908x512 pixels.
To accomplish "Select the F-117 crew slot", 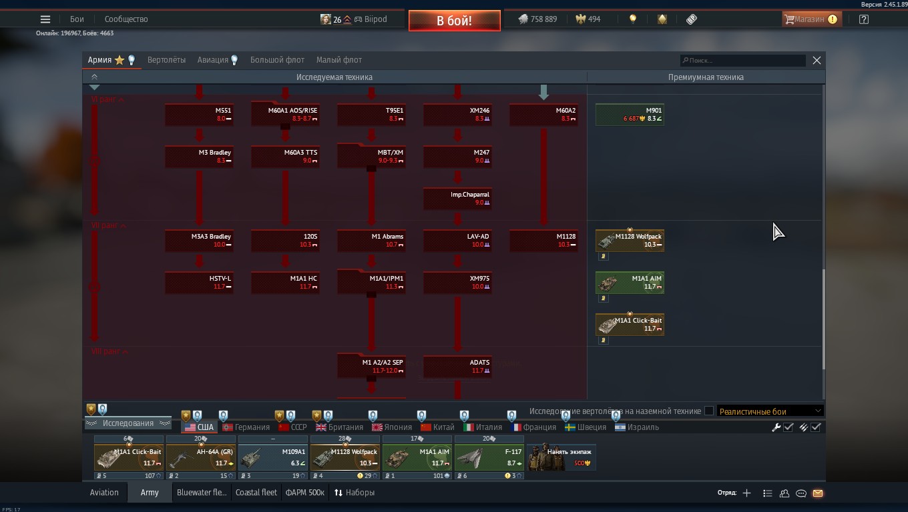I will (489, 457).
